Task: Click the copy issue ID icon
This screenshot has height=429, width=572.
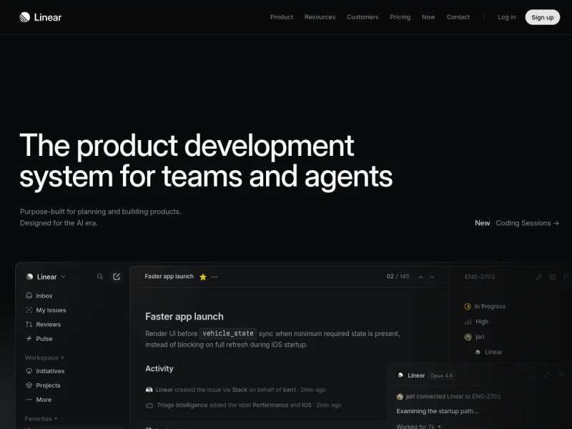Action: (552, 277)
